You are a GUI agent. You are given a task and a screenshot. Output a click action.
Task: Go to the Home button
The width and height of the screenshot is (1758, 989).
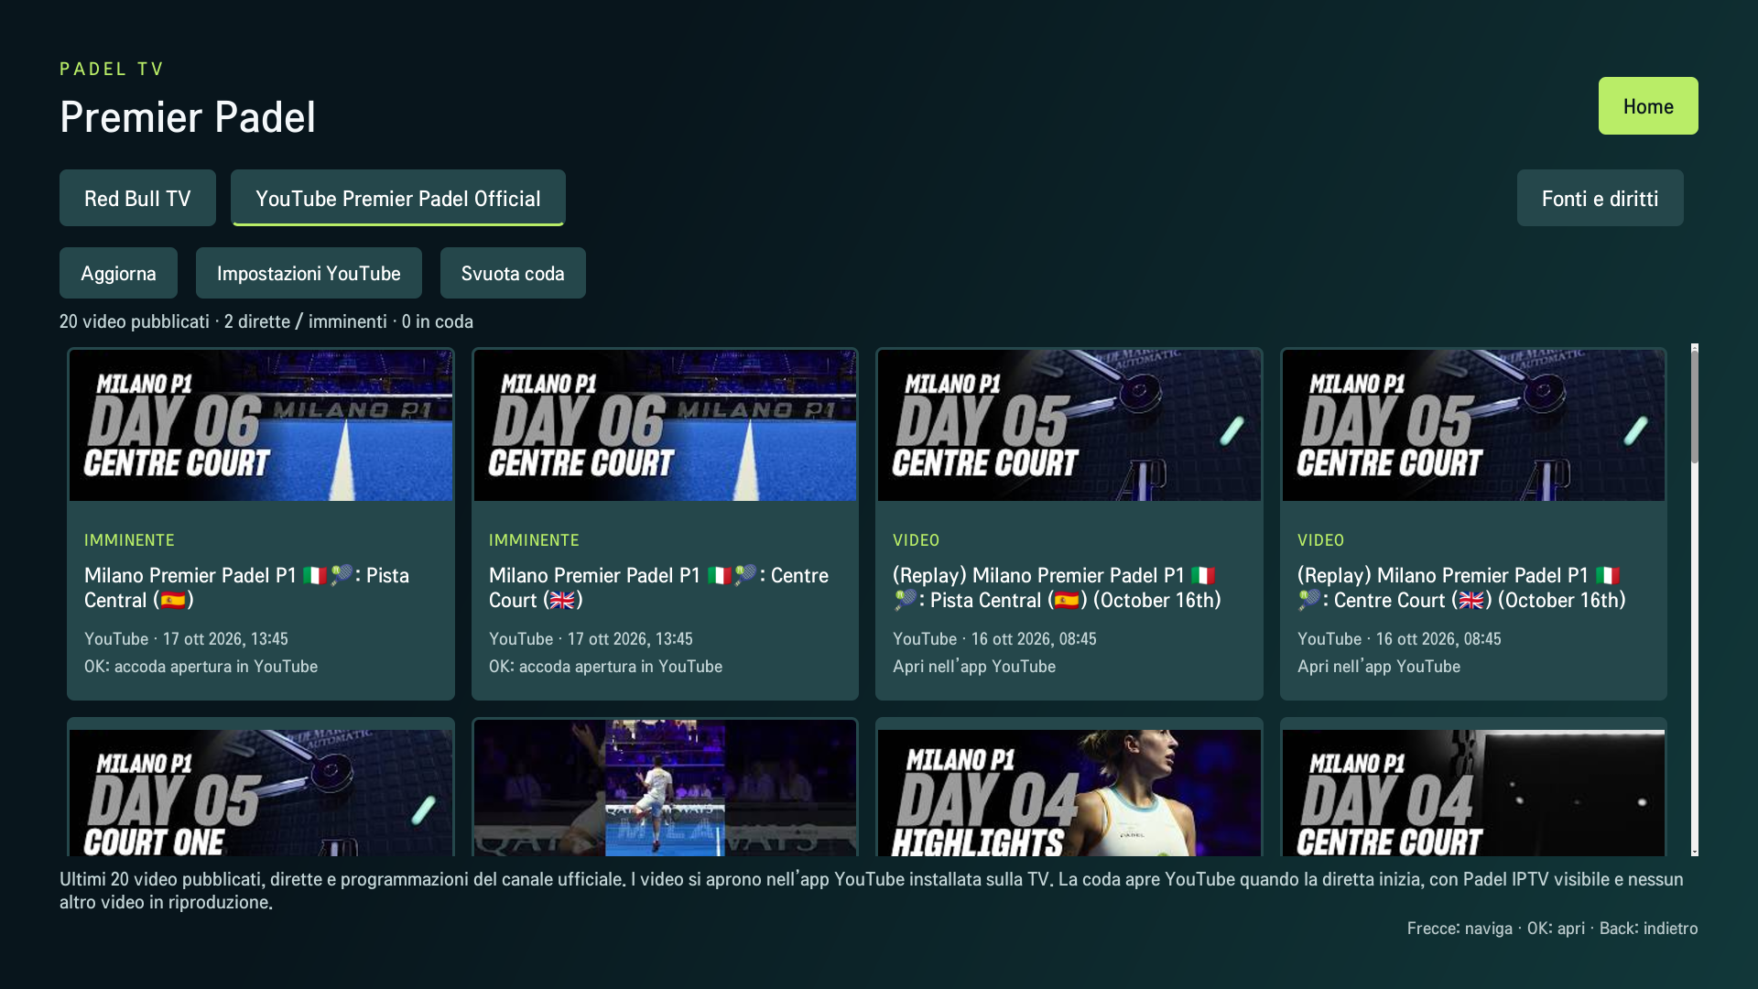tap(1648, 106)
